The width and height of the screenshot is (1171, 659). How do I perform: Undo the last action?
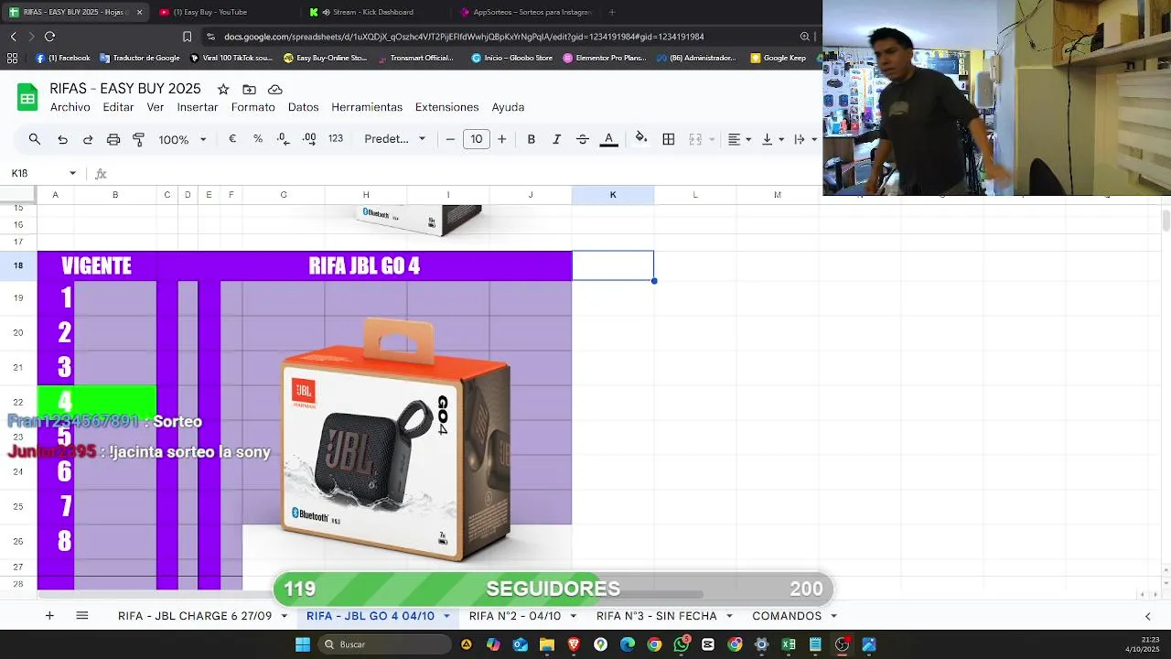pyautogui.click(x=62, y=139)
